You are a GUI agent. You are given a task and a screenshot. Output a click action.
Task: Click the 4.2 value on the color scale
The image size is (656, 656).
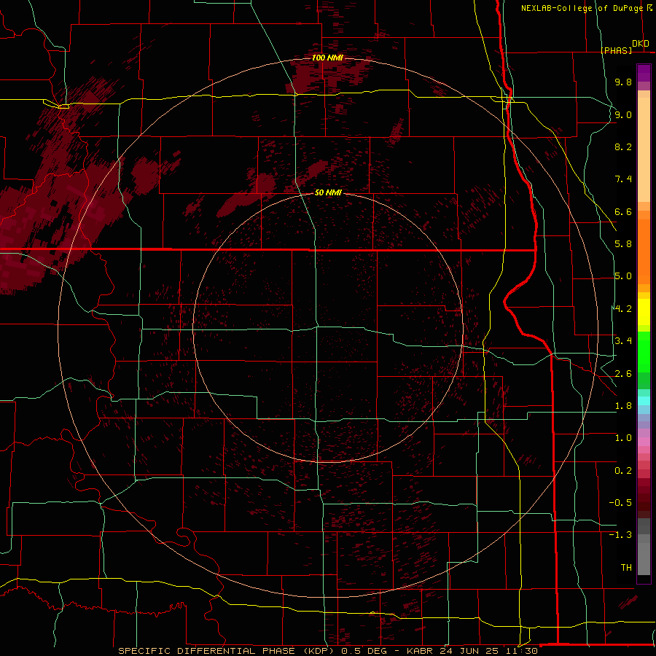tap(623, 309)
